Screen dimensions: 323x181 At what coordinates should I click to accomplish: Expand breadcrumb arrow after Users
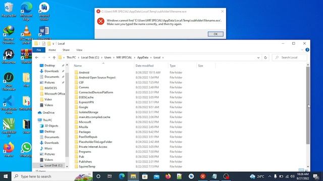(x=114, y=58)
